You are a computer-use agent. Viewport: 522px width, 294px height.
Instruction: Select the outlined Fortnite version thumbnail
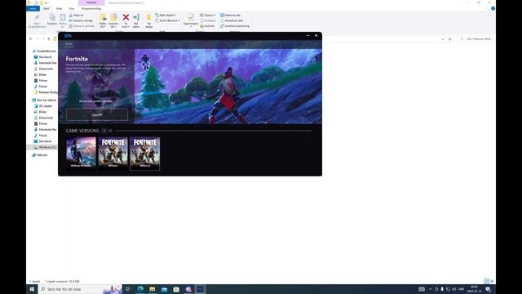(145, 154)
